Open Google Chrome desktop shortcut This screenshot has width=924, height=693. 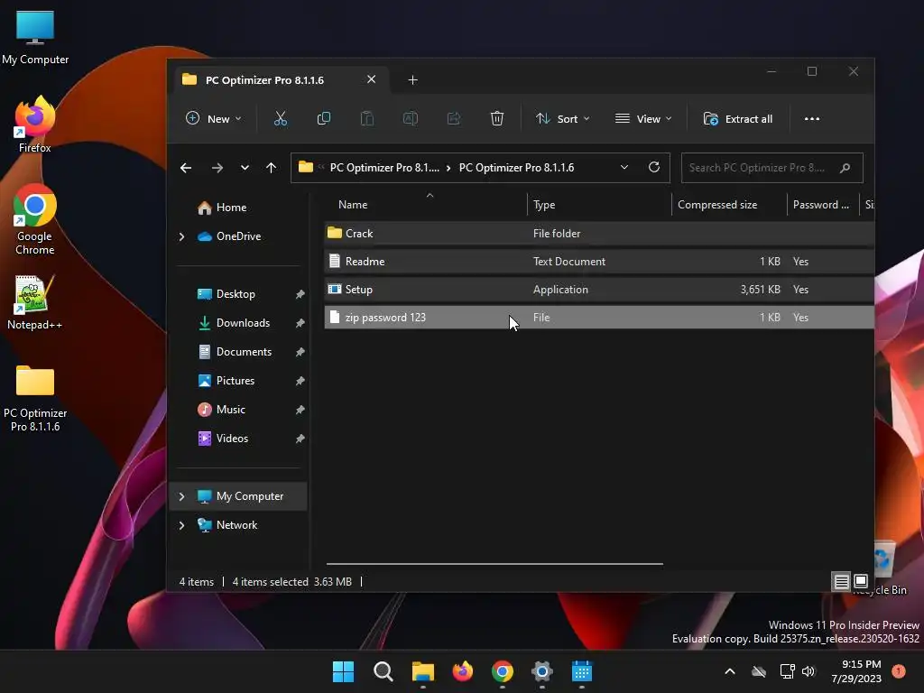pos(35,219)
